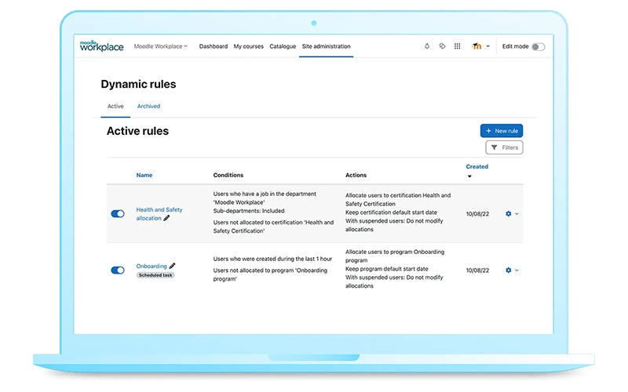Sort by the Name column header
Screen dimensions: 628x392
[x=144, y=175]
